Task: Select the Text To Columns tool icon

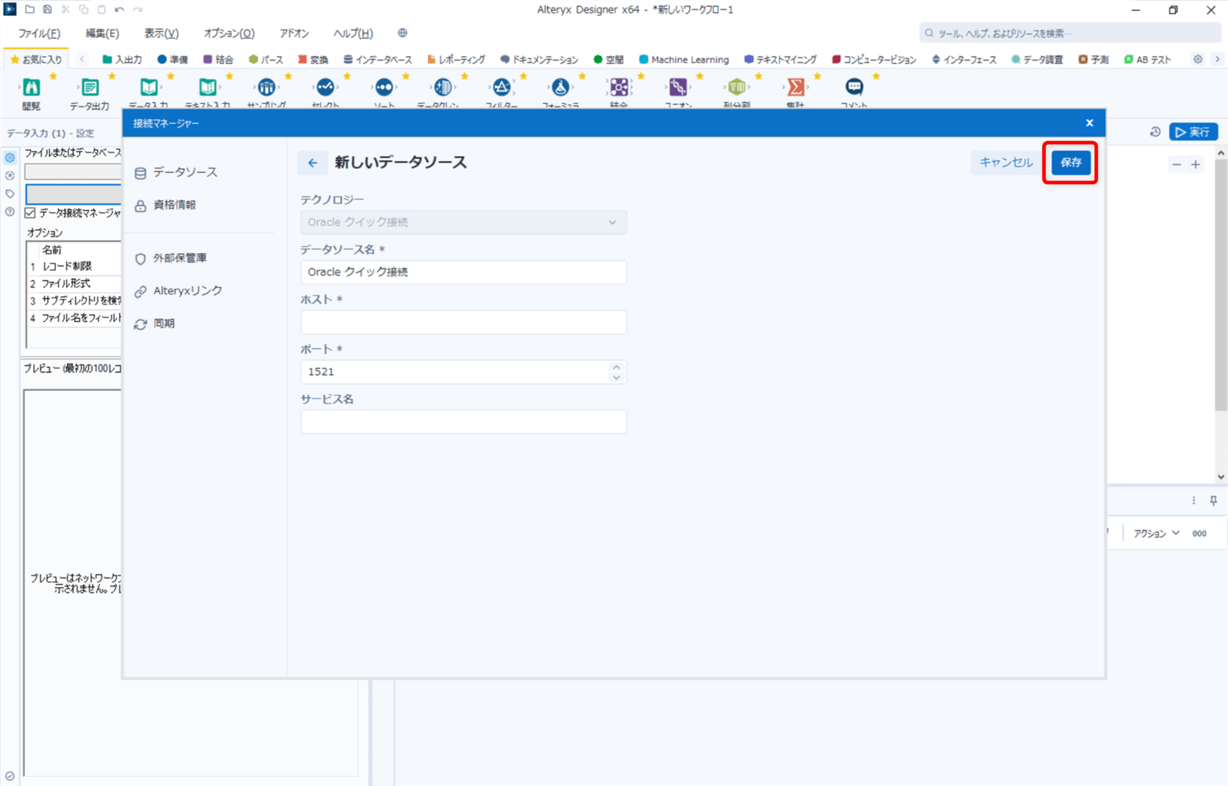Action: click(737, 87)
